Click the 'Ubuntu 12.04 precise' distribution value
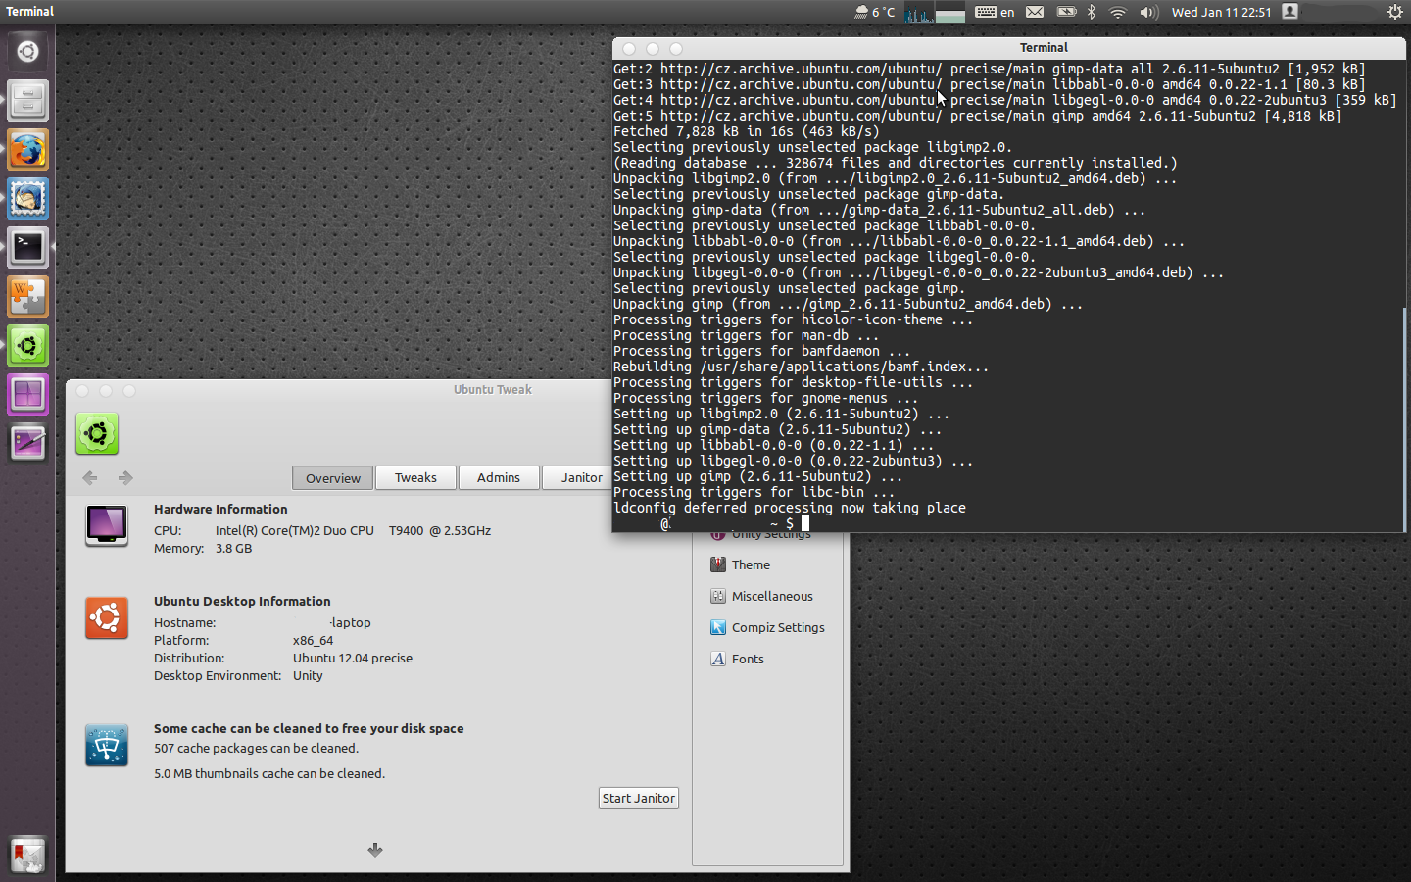 click(353, 658)
